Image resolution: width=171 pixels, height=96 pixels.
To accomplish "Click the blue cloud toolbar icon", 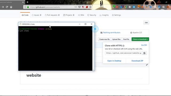I will coord(159,7).
